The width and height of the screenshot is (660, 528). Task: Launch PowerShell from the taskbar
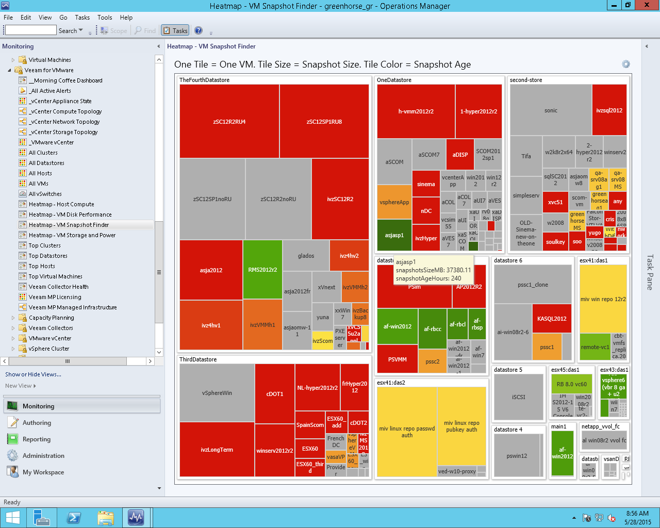[73, 518]
